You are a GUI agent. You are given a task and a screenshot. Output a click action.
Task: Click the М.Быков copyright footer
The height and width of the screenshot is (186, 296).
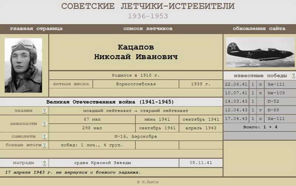(148, 182)
